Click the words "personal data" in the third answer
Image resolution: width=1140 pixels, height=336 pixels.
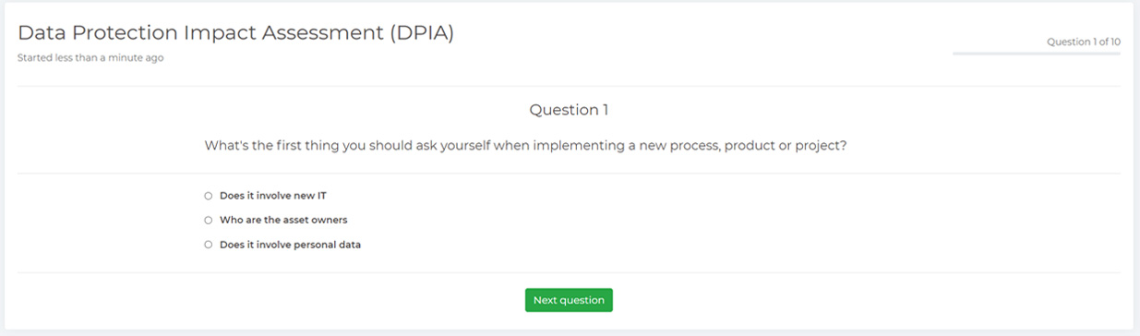coord(327,245)
